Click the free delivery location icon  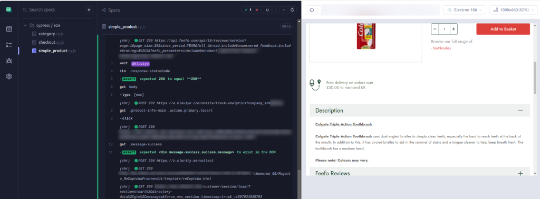pyautogui.click(x=315, y=85)
